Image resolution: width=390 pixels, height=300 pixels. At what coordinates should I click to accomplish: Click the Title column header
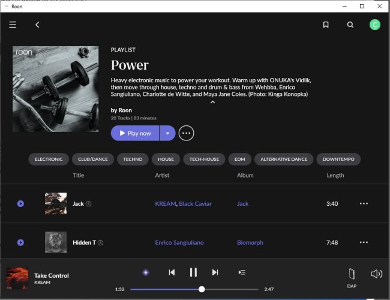coord(79,175)
